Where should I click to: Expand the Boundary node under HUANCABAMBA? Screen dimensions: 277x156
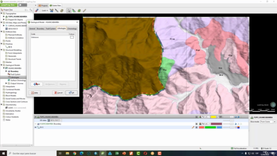click(x=6, y=71)
